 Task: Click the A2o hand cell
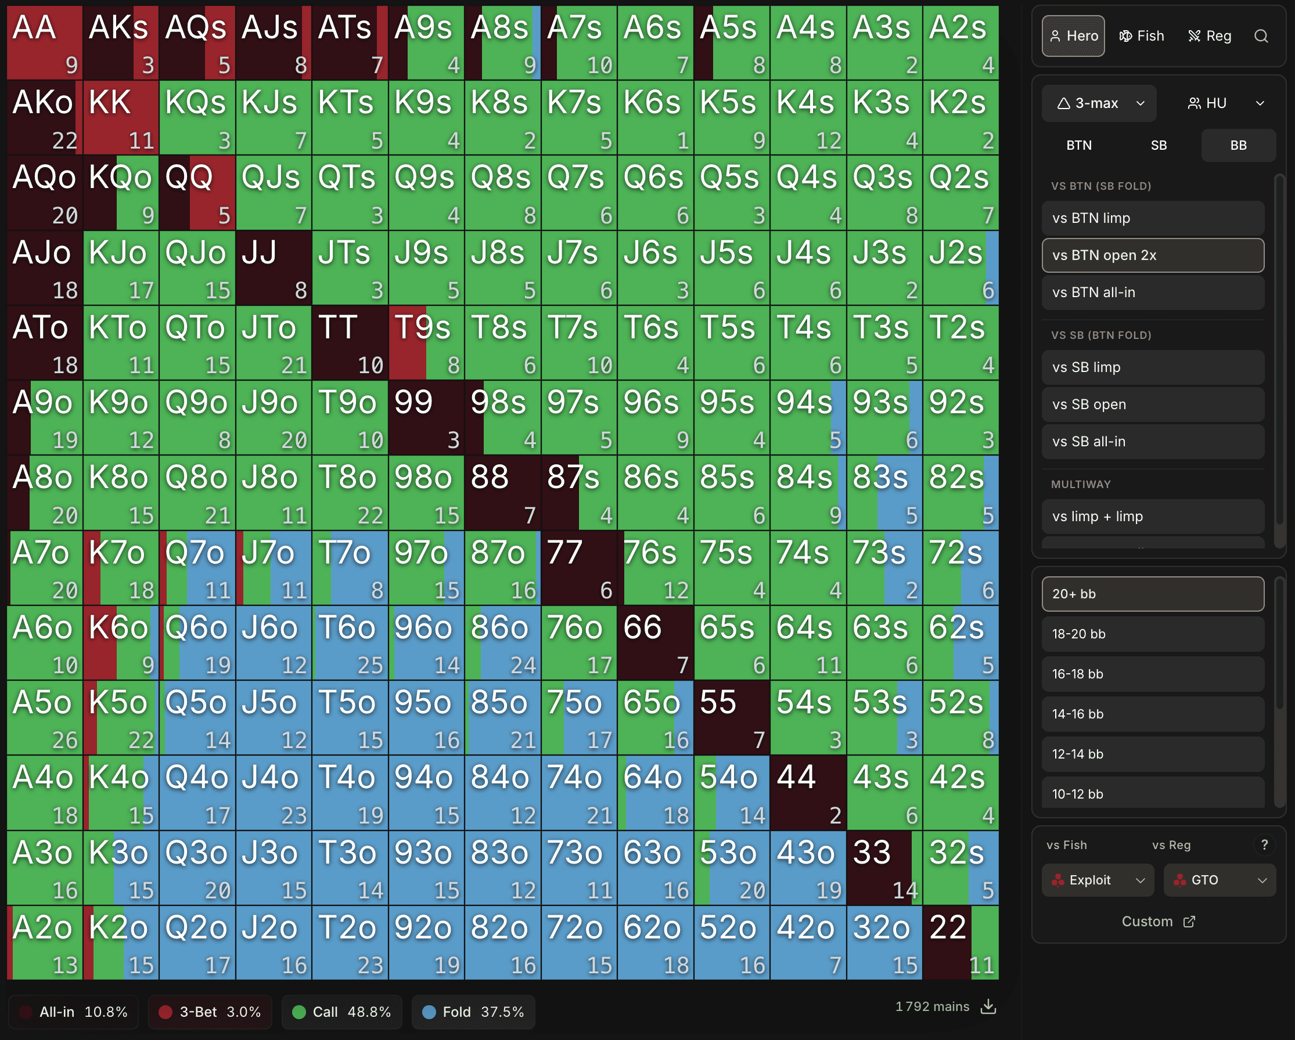click(45, 943)
